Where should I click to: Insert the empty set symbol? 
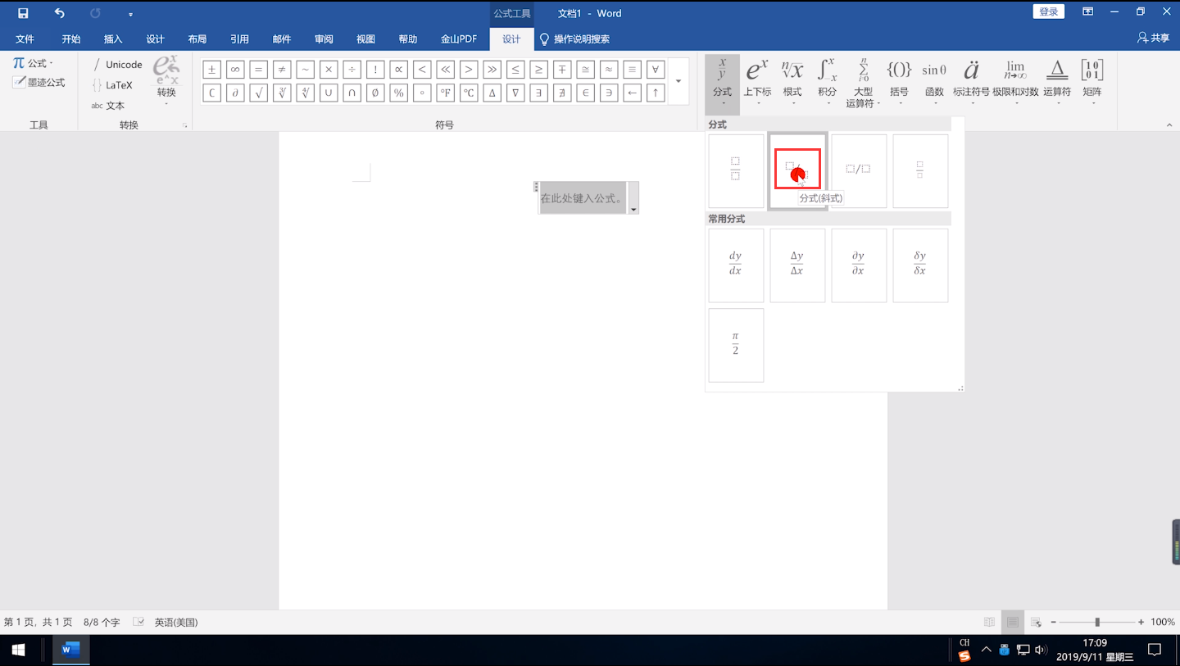pyautogui.click(x=375, y=93)
